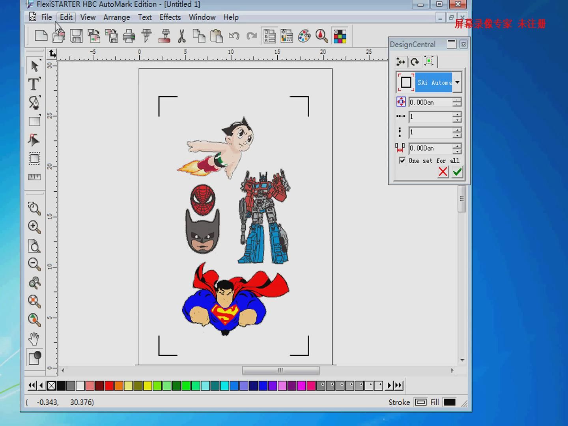This screenshot has width=568, height=426.
Task: Pick the black color swatch
Action: point(61,385)
